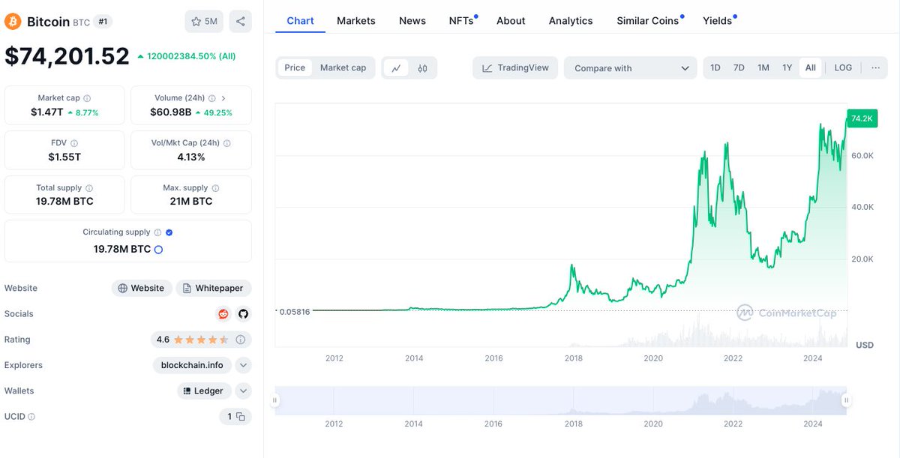Image resolution: width=900 pixels, height=458 pixels.
Task: Open the Bitcoin Whitepaper link
Action: [x=214, y=289]
